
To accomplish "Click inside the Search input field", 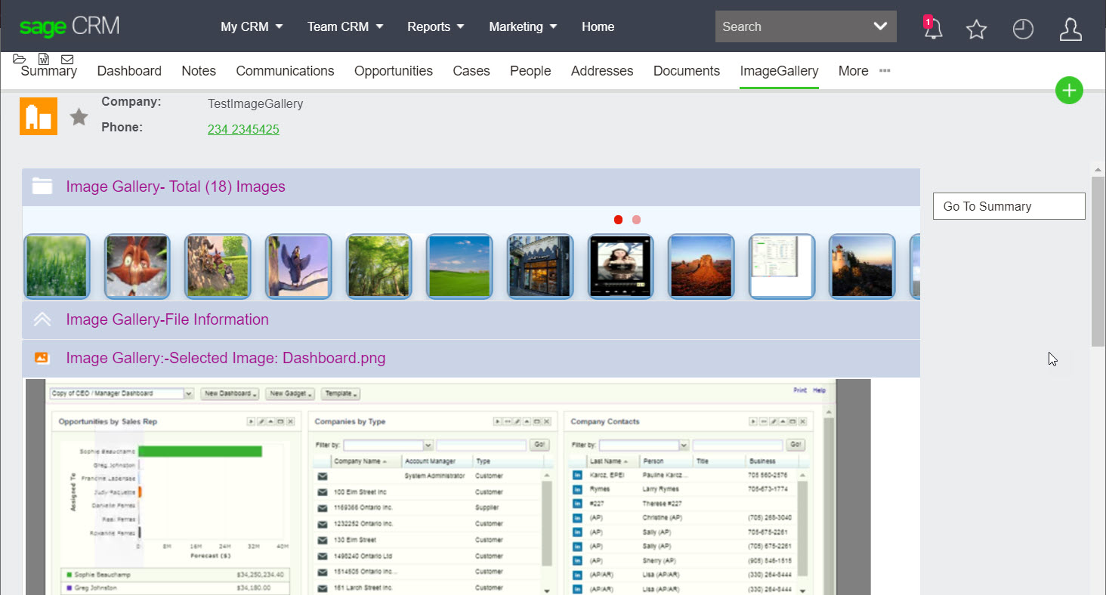I will [x=789, y=26].
